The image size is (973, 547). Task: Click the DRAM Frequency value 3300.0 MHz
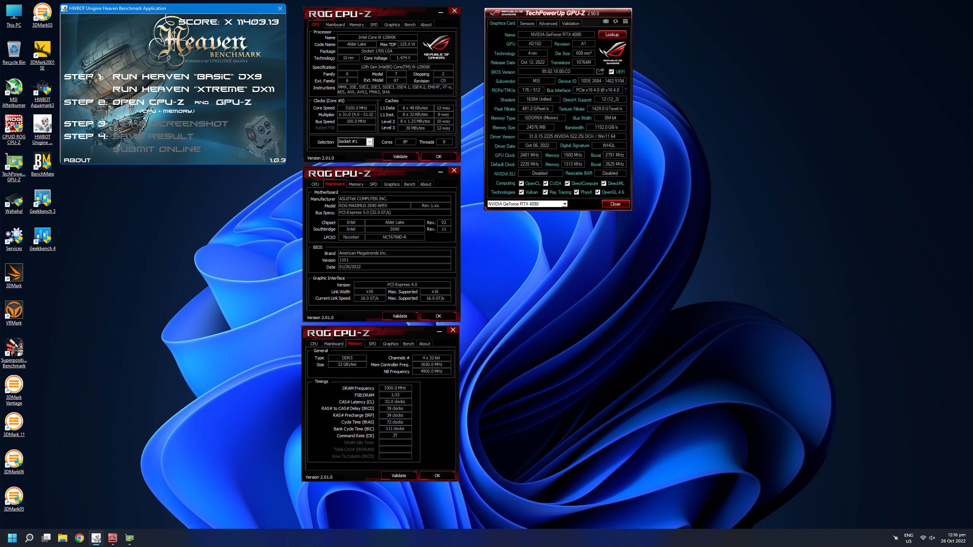[395, 388]
